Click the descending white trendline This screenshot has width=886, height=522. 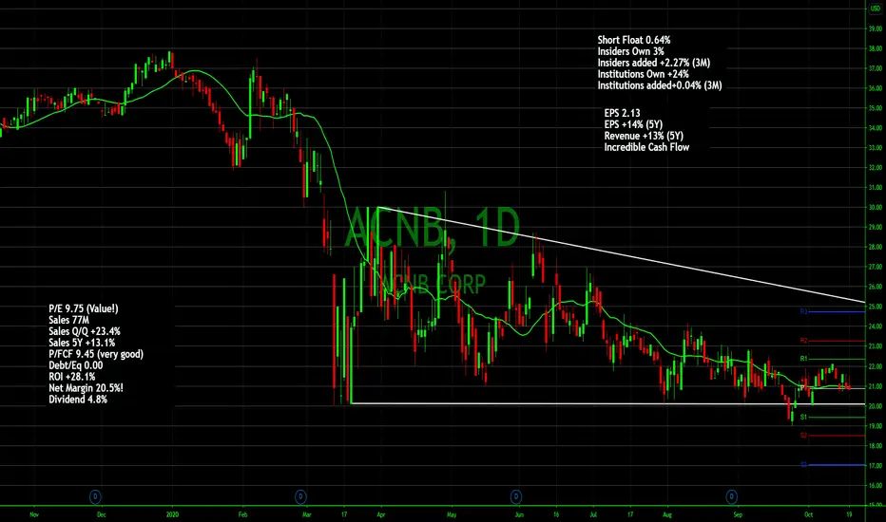point(622,254)
